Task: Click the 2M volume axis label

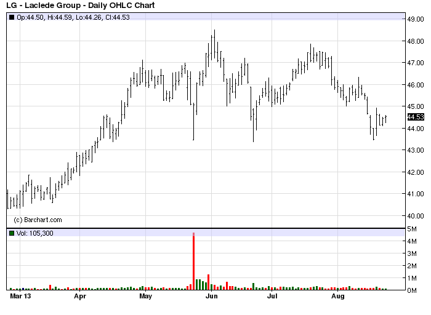Action: click(412, 266)
